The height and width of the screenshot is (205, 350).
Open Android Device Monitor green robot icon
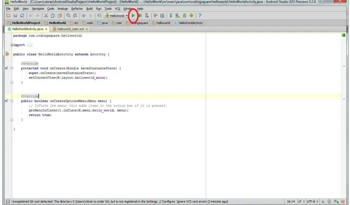coord(191,16)
